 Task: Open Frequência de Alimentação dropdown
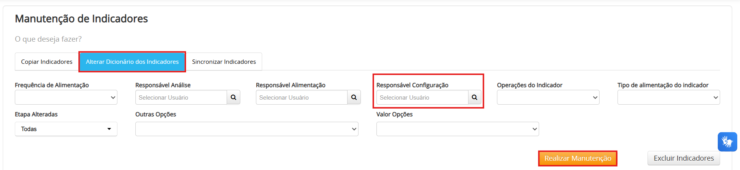pyautogui.click(x=66, y=97)
